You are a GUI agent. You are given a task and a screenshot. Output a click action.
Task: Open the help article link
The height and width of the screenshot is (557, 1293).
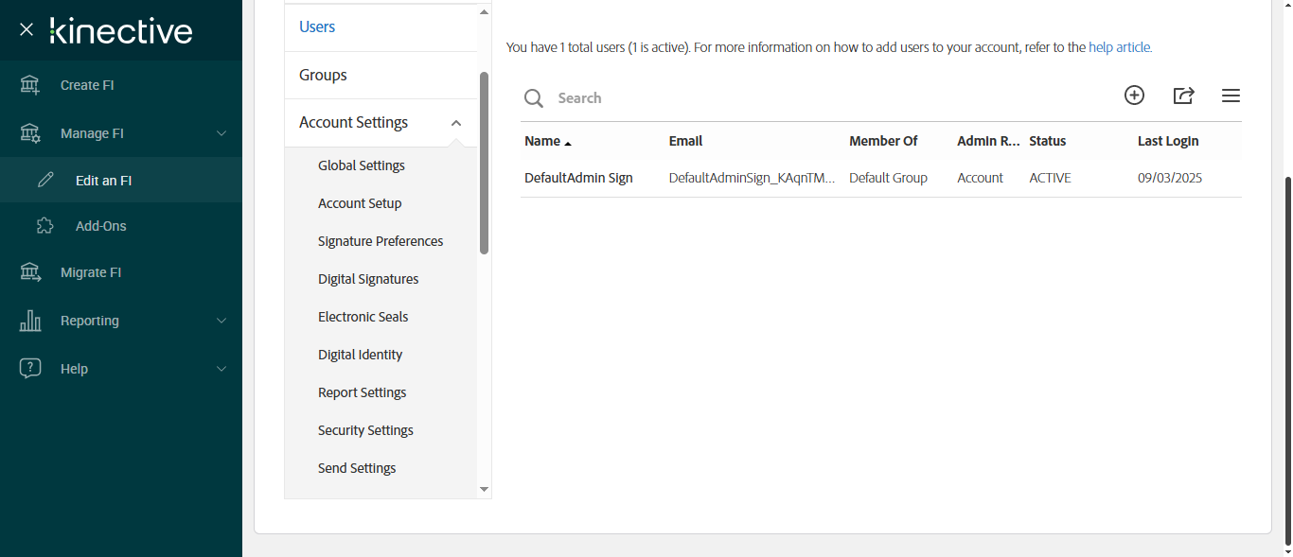coord(1120,47)
